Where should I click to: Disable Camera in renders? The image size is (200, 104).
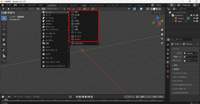click(x=197, y=18)
